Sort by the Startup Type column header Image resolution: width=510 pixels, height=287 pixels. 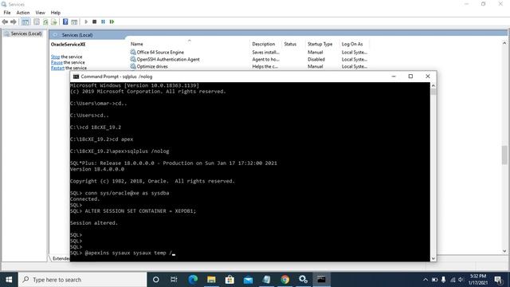pos(320,44)
